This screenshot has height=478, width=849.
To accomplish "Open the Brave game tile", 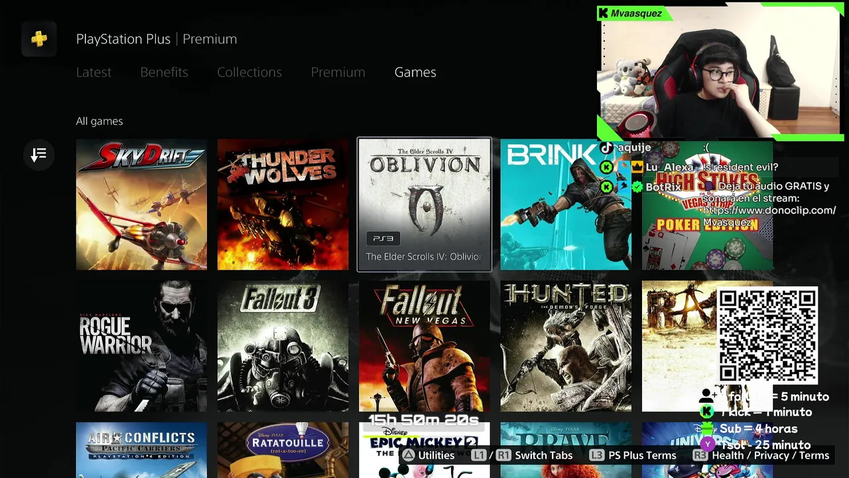I will [566, 450].
